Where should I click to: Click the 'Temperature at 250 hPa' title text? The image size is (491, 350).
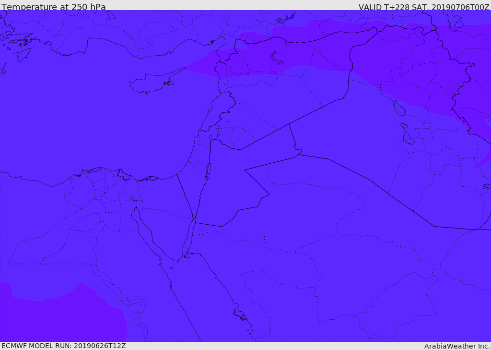pyautogui.click(x=54, y=7)
